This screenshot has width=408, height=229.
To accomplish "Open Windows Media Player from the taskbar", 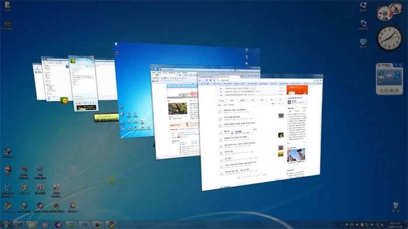I will coord(45,224).
